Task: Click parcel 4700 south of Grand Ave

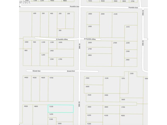Action: pos(61,89)
